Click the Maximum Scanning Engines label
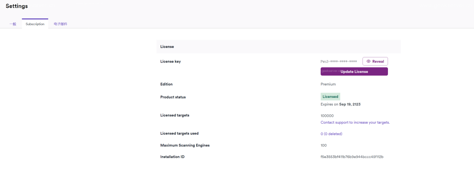The height and width of the screenshot is (194, 474). [185, 145]
